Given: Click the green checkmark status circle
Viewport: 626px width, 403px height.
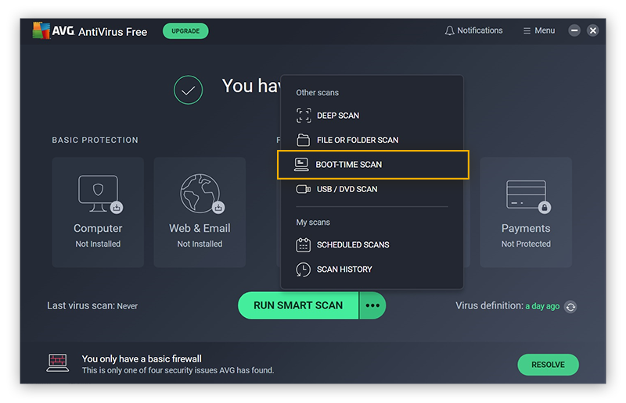Looking at the screenshot, I should point(188,90).
